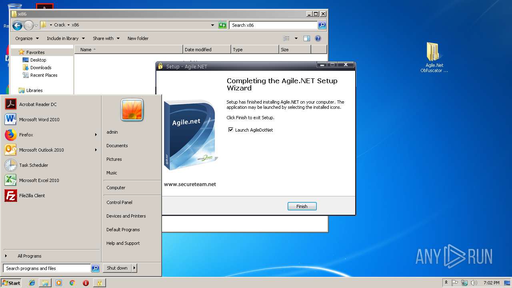
Task: Open Shut down options arrow
Action: click(x=134, y=268)
